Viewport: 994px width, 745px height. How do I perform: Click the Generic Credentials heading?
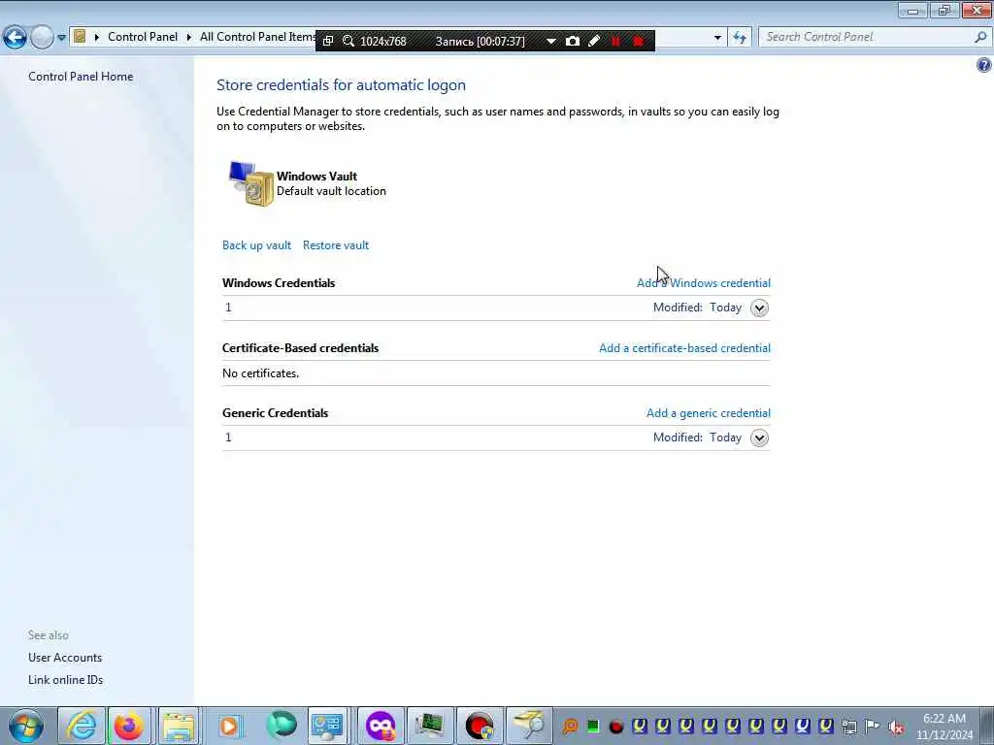click(x=275, y=413)
